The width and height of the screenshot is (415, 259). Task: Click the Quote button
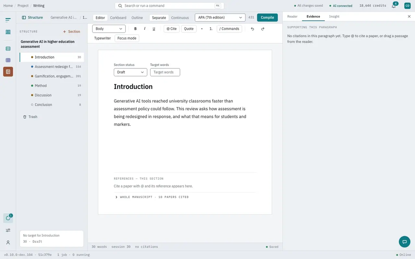click(189, 29)
